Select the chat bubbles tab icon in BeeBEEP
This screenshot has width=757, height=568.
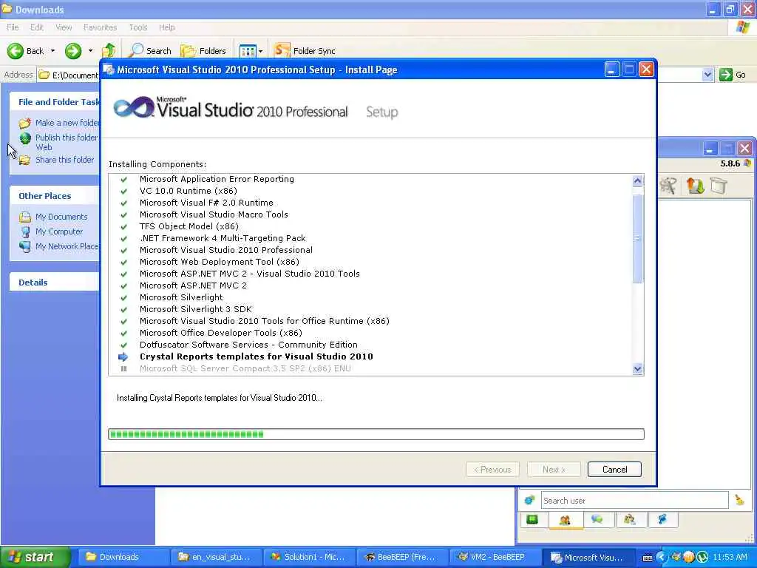pyautogui.click(x=597, y=519)
